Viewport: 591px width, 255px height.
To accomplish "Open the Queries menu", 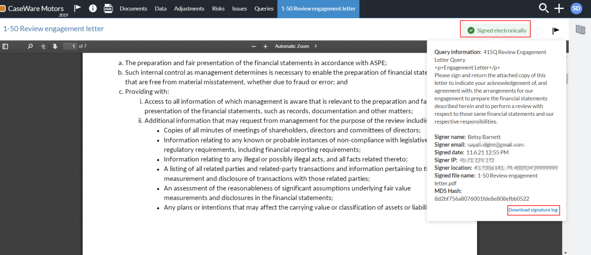I will point(264,8).
